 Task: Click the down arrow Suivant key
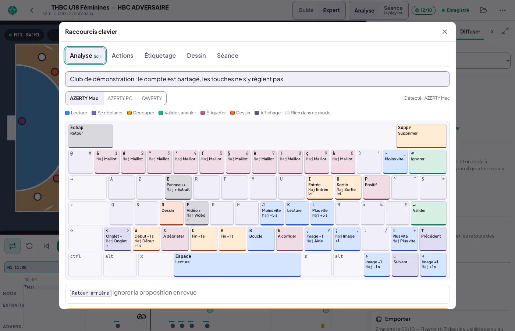tap(405, 265)
